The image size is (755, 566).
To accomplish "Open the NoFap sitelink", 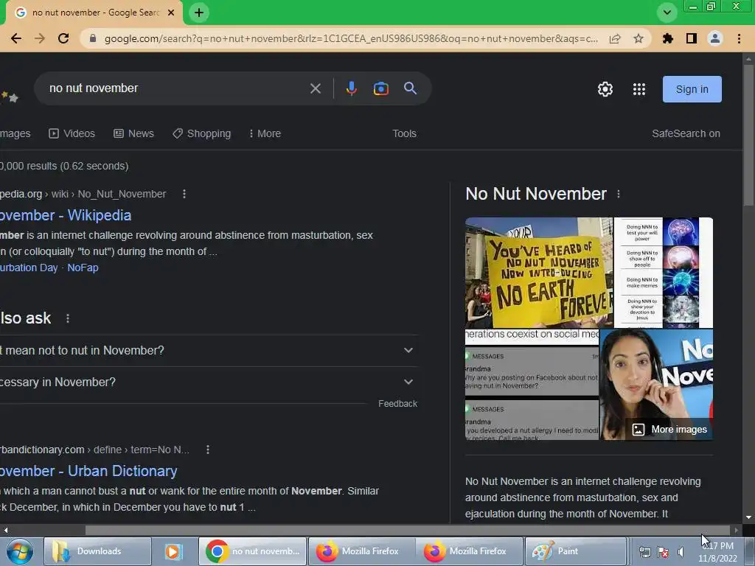I will point(83,268).
